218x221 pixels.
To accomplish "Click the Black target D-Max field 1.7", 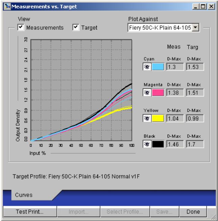I will click(195, 144).
